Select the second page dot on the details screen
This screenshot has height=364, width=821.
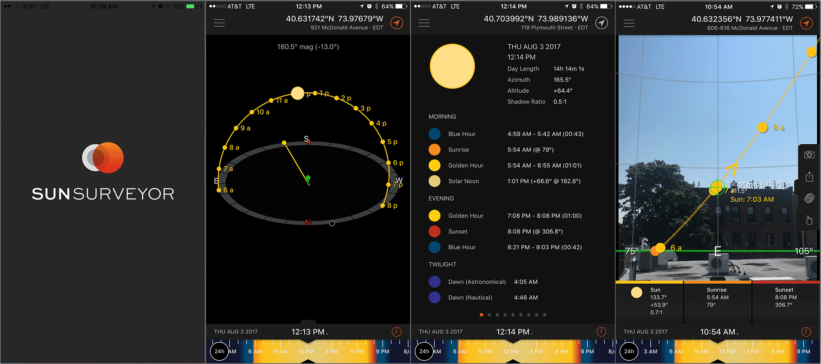pyautogui.click(x=489, y=315)
